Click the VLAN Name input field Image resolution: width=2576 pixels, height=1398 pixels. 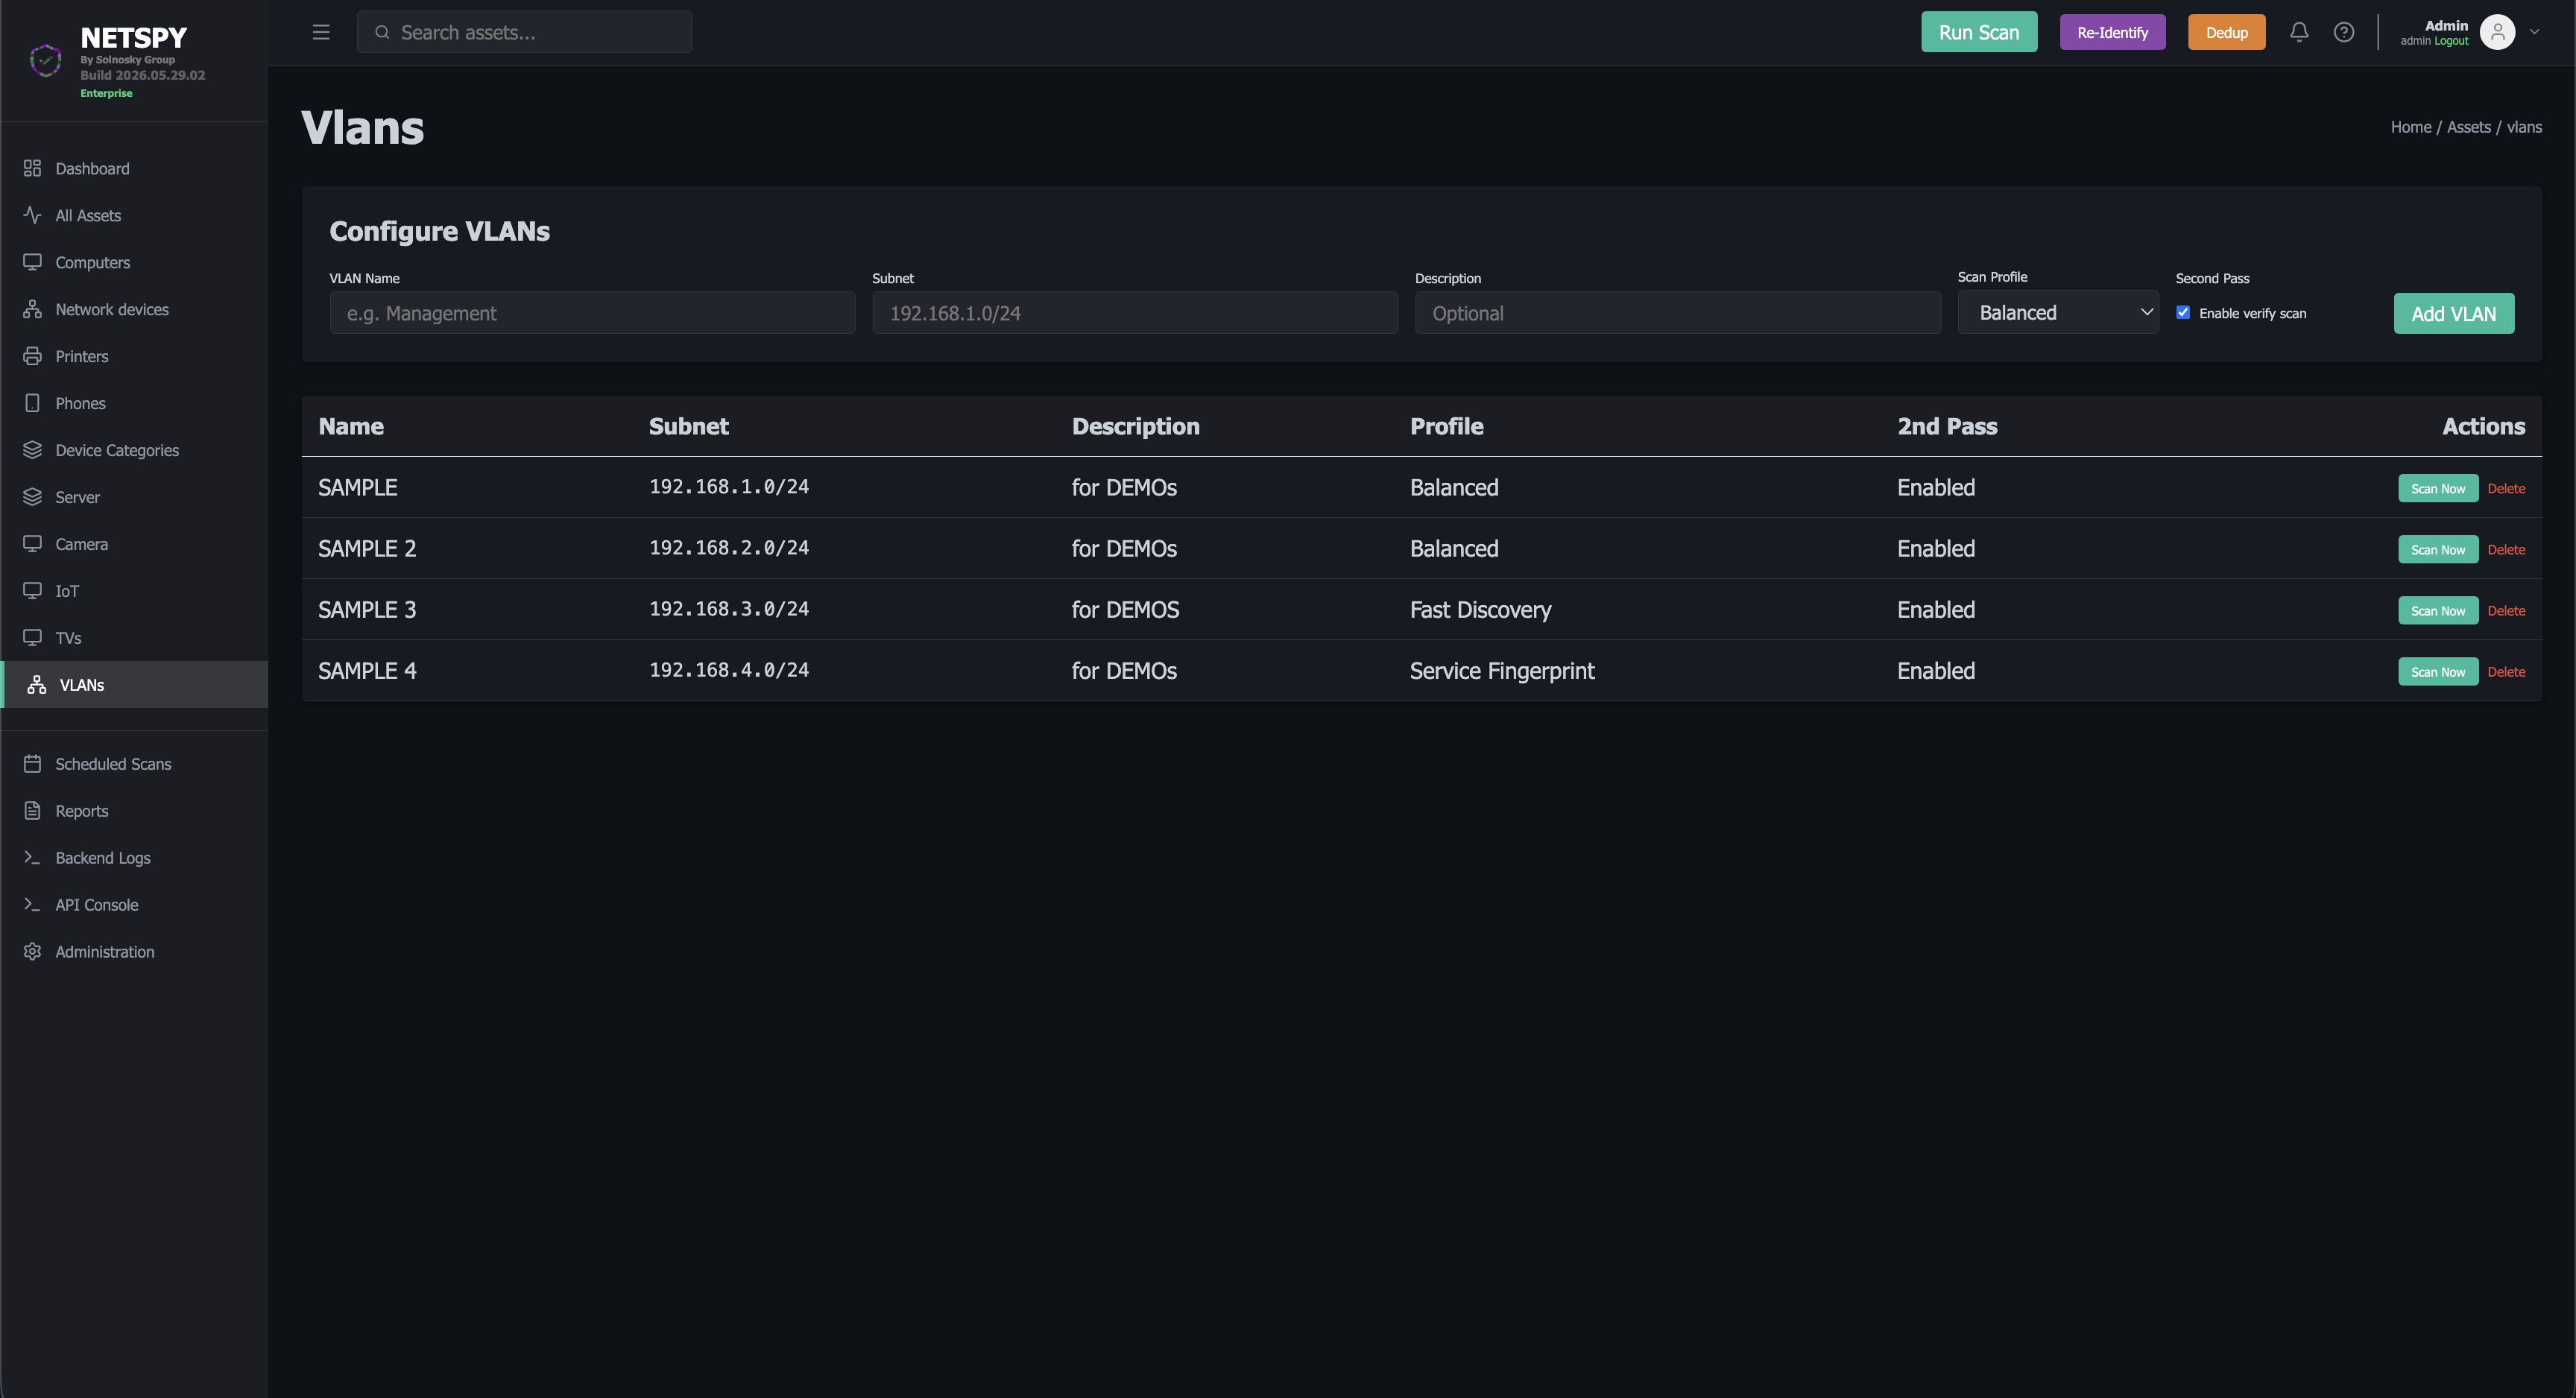(x=592, y=313)
